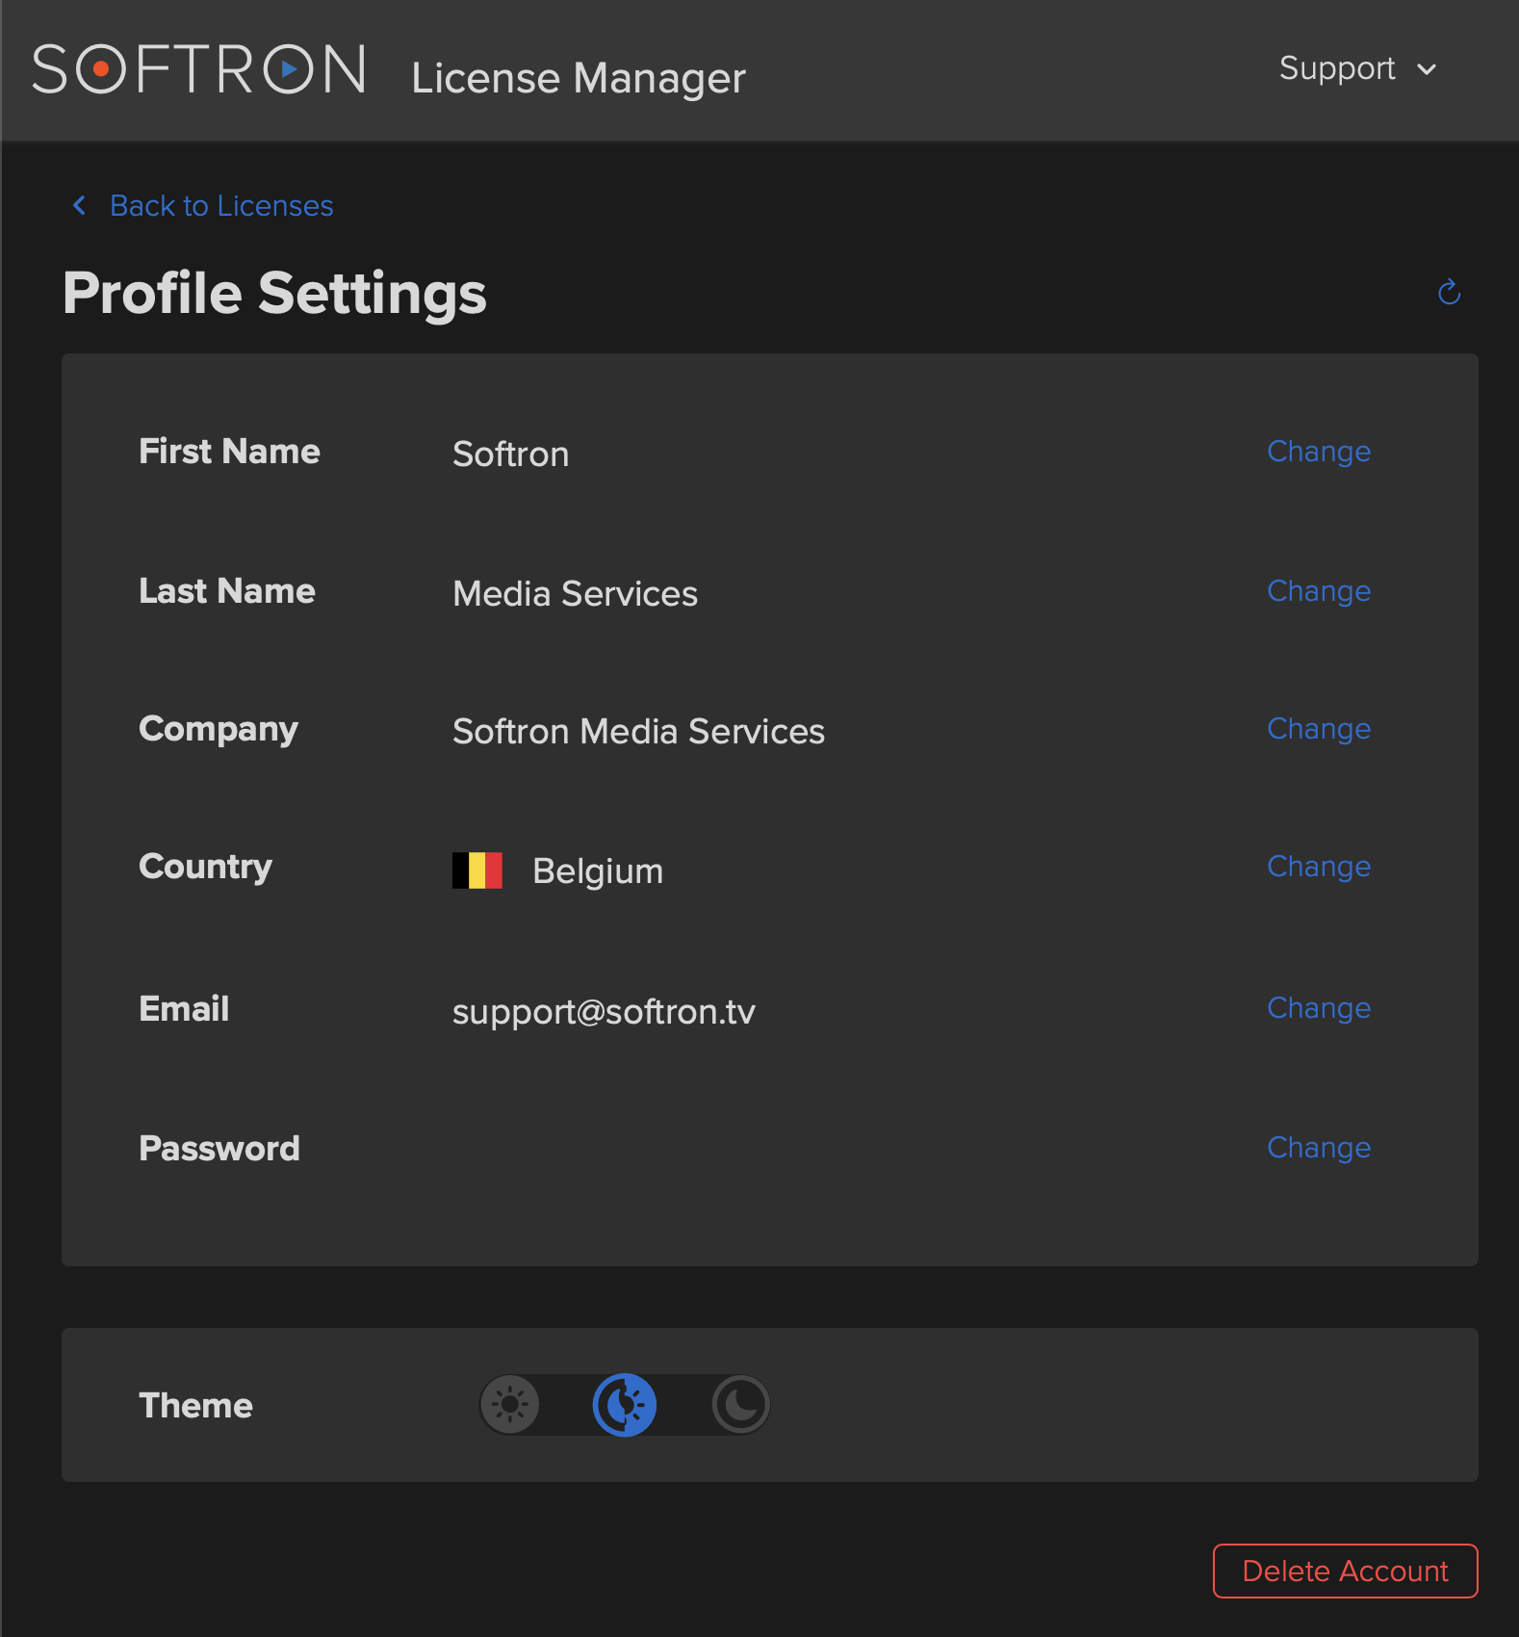Select the light theme sun option
1519x1637 pixels.
pyautogui.click(x=509, y=1405)
